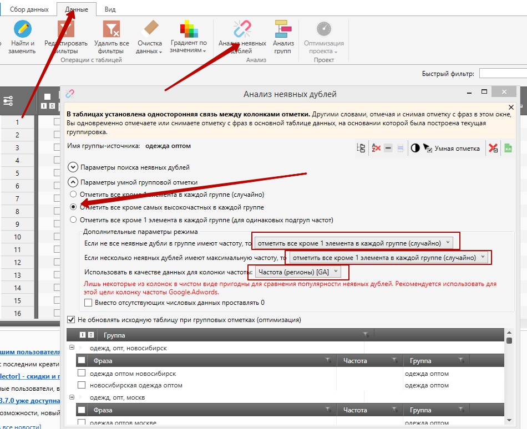Click the minus collapse icon in the dialog toolbar

(388, 147)
